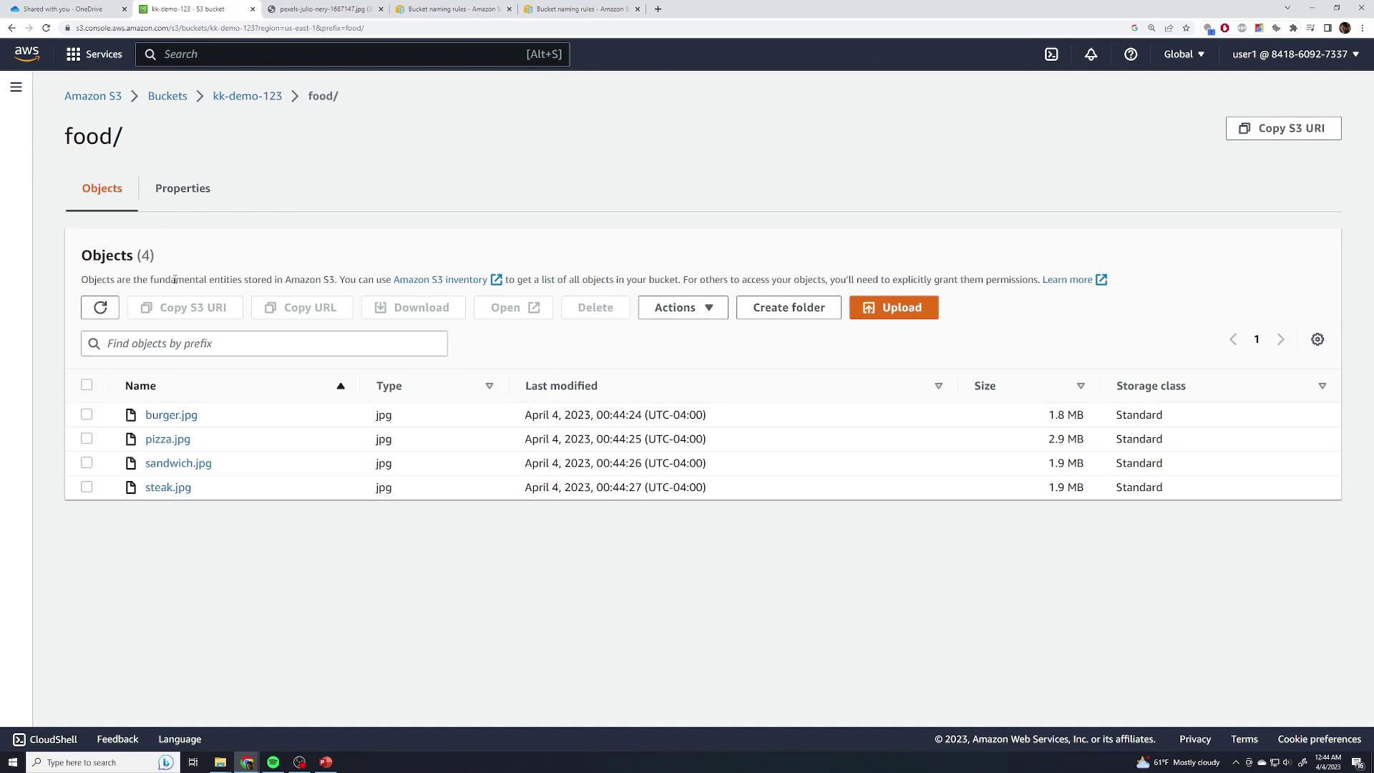Open the Services grid menu icon
The image size is (1374, 773).
click(73, 54)
